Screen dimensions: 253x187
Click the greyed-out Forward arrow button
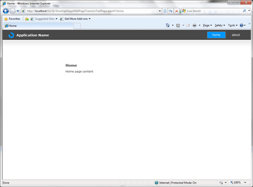click(x=13, y=11)
